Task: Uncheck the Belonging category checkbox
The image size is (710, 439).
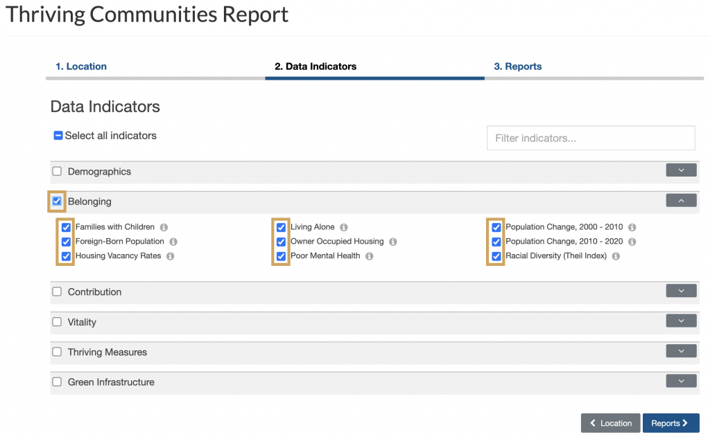Action: click(x=57, y=201)
